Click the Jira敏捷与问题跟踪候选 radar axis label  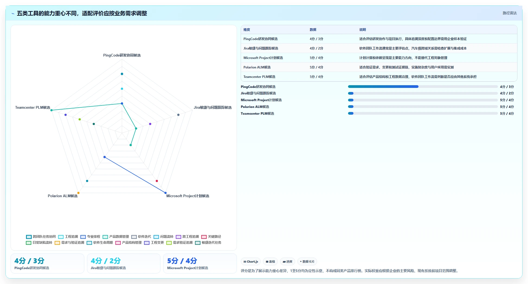click(x=213, y=107)
